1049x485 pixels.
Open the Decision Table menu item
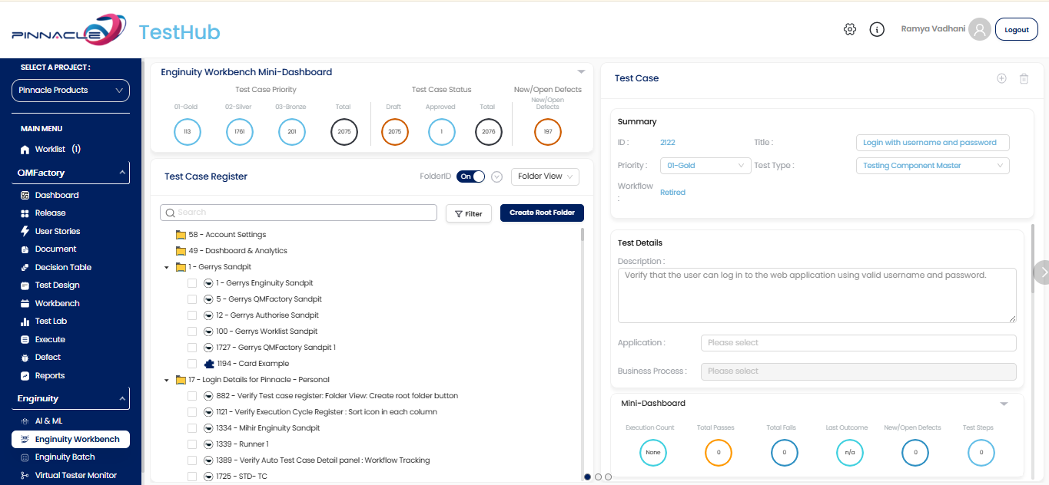pyautogui.click(x=63, y=268)
